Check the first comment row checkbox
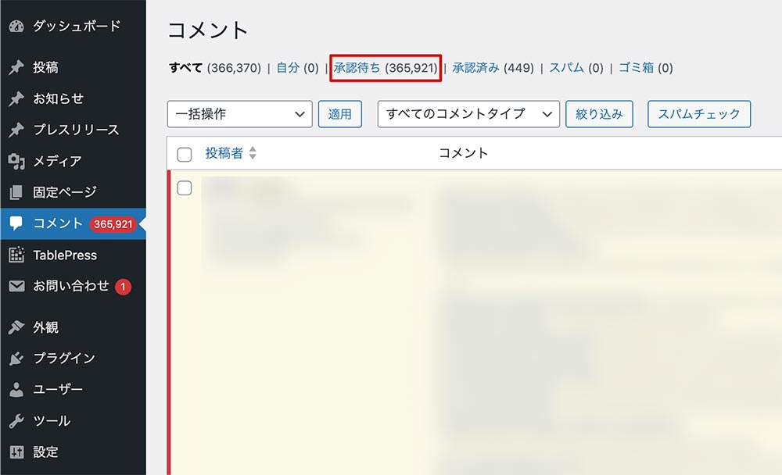 pyautogui.click(x=185, y=188)
